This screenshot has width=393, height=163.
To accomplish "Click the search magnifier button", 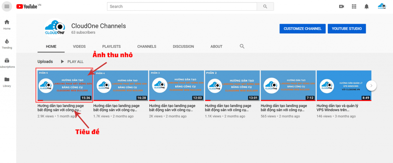I will [x=265, y=7].
